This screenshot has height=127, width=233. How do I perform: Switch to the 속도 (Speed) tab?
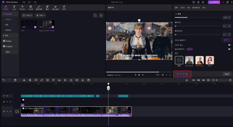coord(188,7)
